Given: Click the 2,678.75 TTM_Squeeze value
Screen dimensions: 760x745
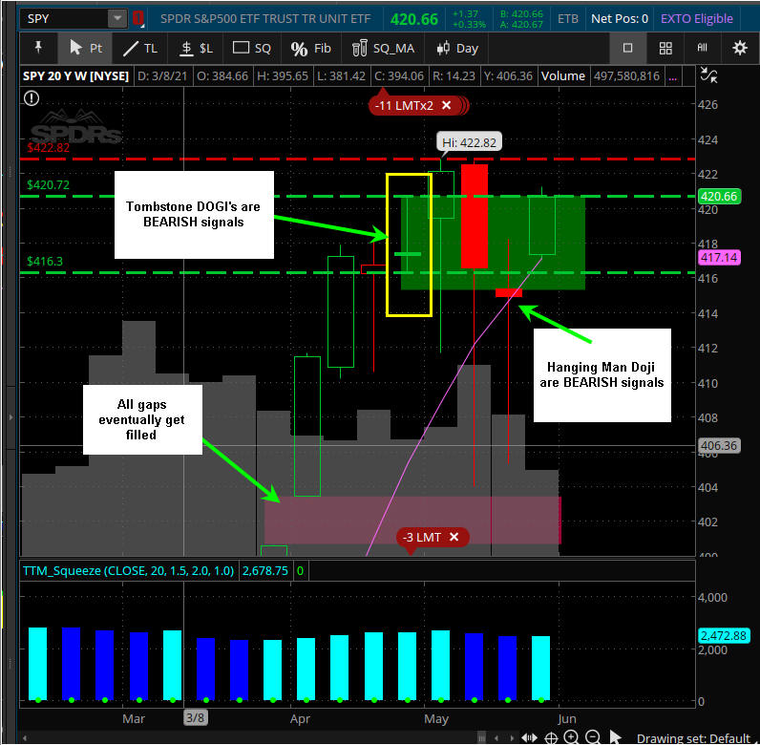Looking at the screenshot, I should click(x=265, y=571).
